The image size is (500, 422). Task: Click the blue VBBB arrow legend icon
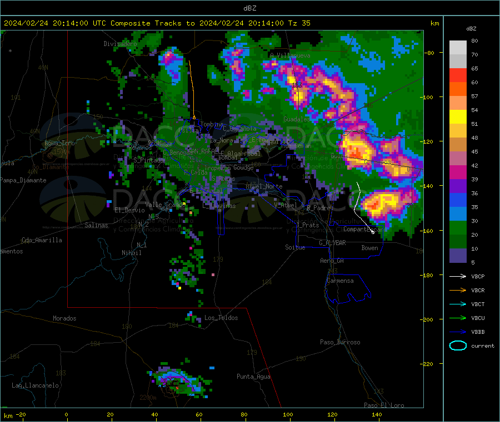click(x=458, y=332)
